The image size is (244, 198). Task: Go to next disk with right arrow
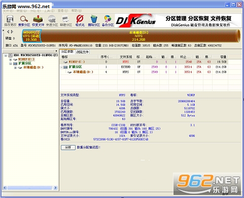click(x=12, y=32)
